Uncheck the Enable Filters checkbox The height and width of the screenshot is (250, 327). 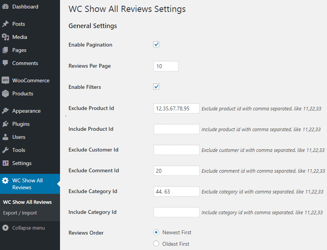[156, 87]
